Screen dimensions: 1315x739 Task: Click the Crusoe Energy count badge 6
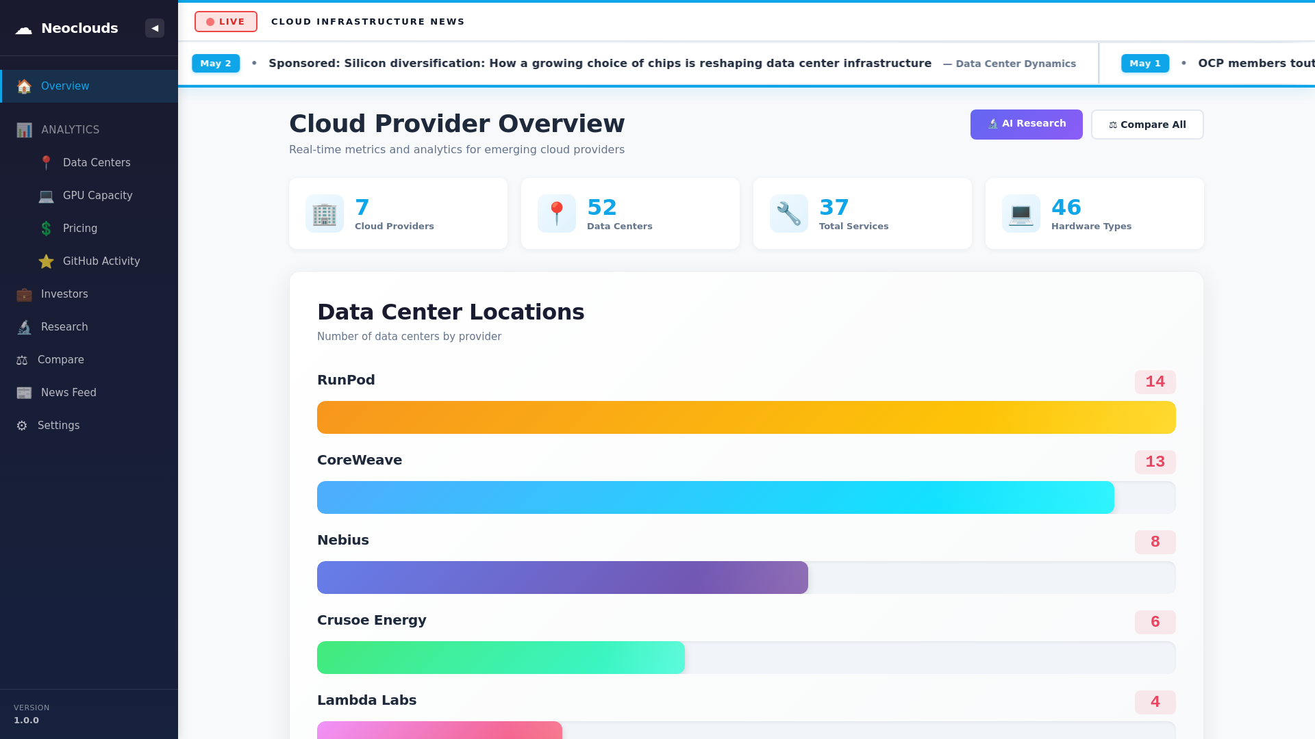click(x=1155, y=622)
